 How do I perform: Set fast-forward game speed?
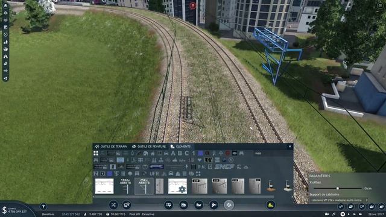click(354, 215)
